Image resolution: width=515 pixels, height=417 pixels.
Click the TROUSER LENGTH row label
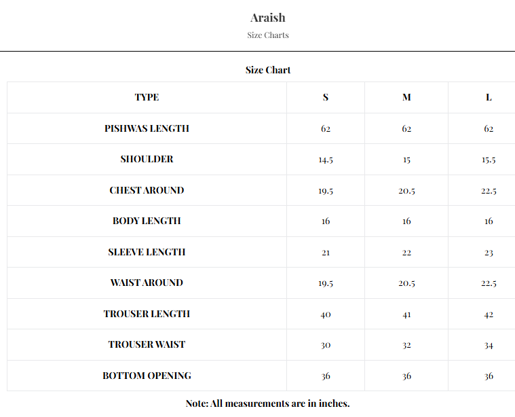coord(147,314)
